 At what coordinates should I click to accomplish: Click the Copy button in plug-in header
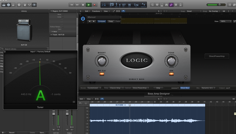[111, 21]
